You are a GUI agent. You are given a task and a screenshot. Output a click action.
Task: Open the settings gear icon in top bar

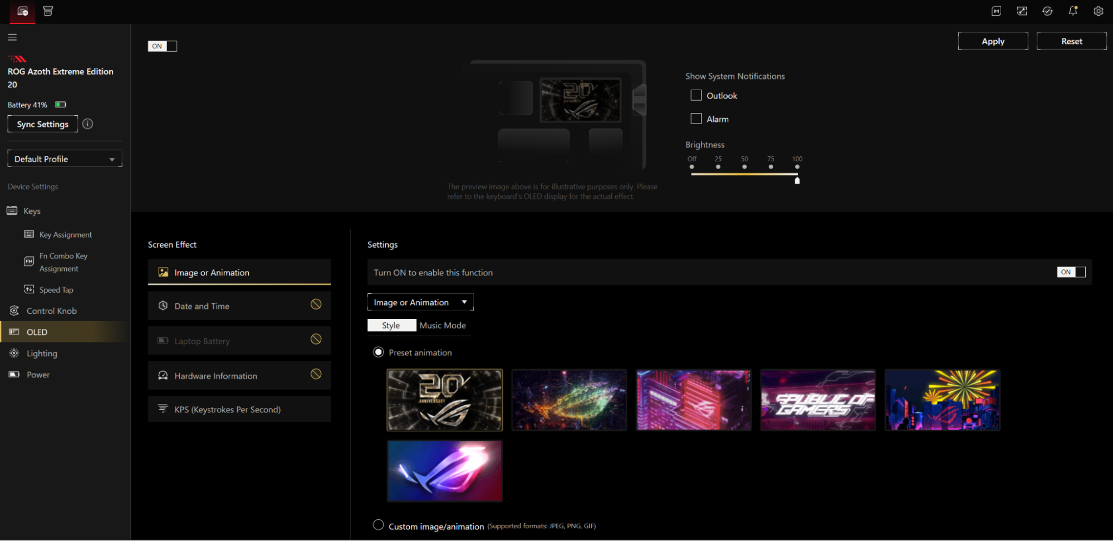point(1099,11)
